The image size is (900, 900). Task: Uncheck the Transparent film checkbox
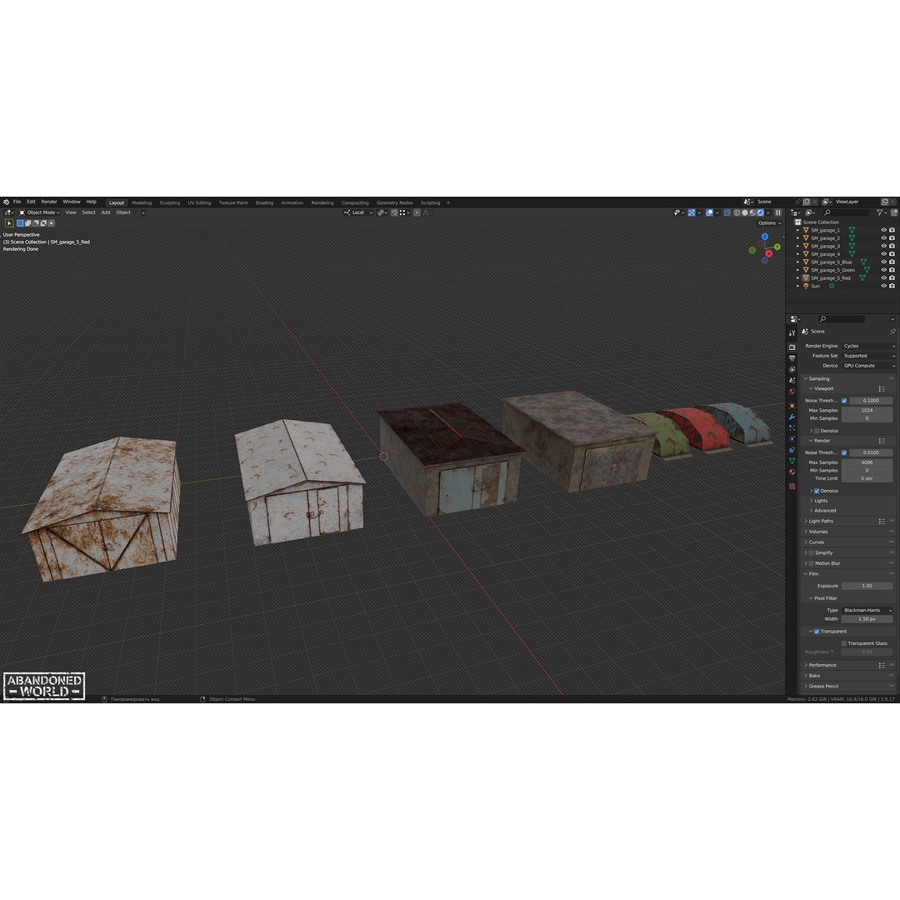817,632
